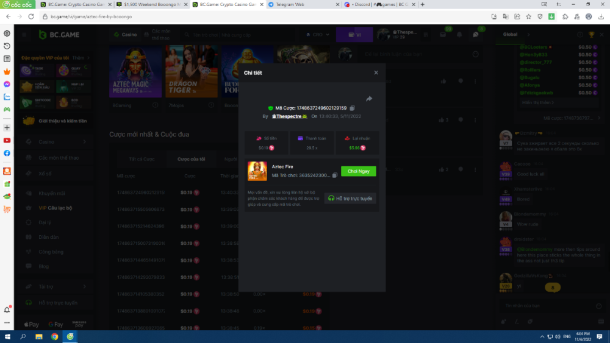Open the Thespectre player profile link
Image resolution: width=610 pixels, height=343 pixels.
tap(289, 116)
